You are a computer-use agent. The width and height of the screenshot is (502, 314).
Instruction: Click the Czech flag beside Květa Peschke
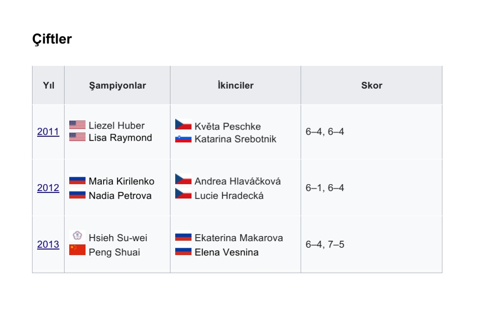coord(184,124)
